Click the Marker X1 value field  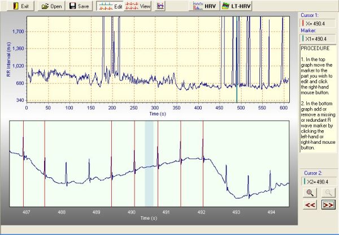coord(318,39)
